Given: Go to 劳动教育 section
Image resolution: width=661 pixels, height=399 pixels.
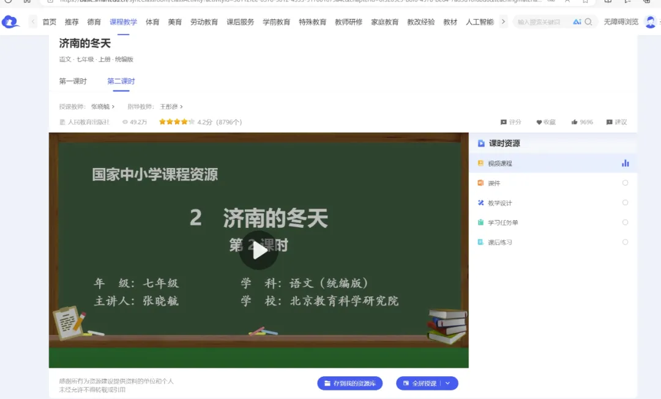Looking at the screenshot, I should (204, 22).
